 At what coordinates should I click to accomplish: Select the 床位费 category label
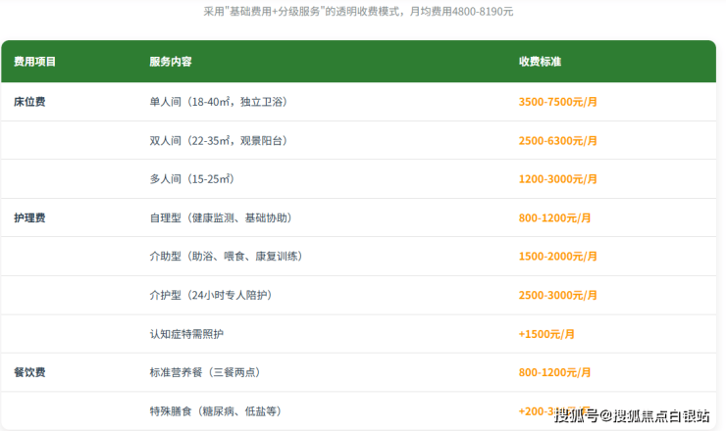click(29, 102)
